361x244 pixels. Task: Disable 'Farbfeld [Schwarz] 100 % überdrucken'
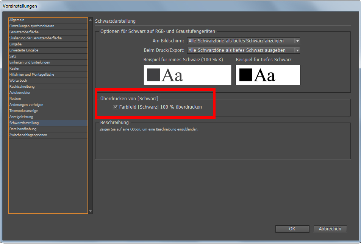116,107
